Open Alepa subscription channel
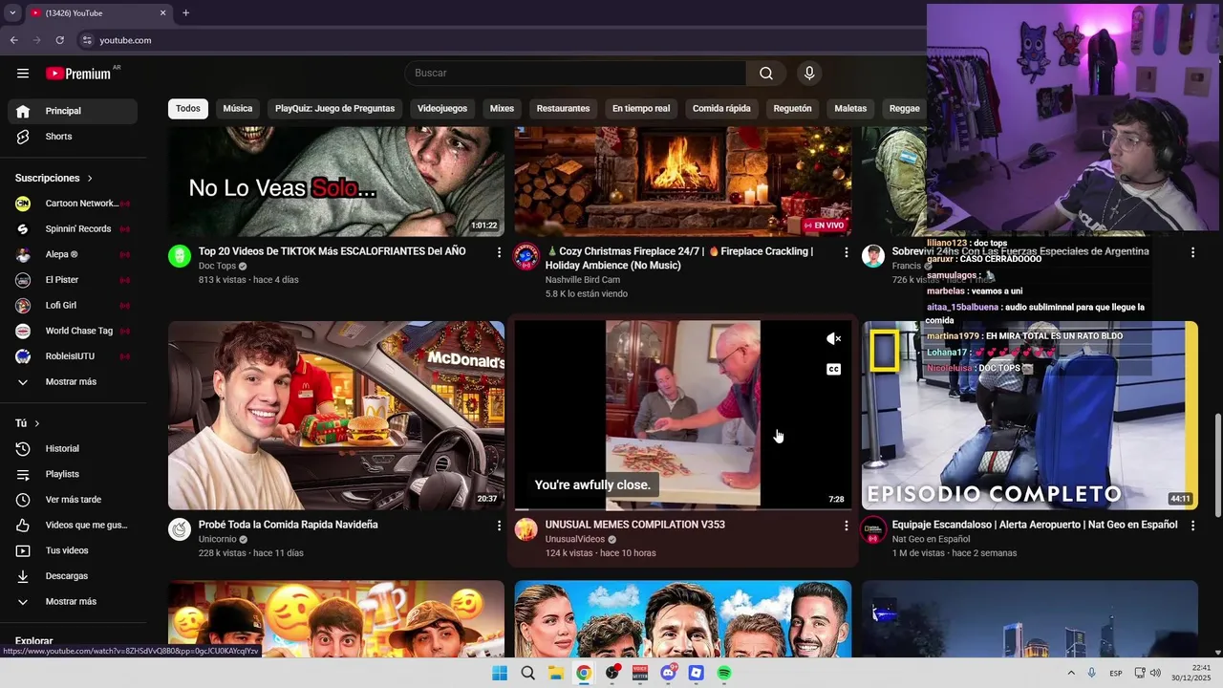 point(73,254)
